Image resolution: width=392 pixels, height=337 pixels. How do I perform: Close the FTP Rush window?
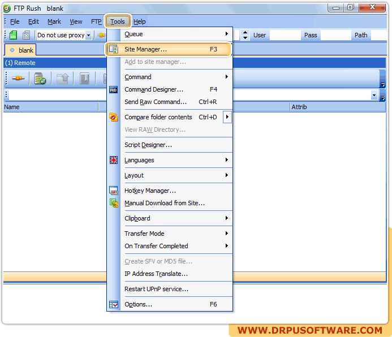(x=372, y=8)
